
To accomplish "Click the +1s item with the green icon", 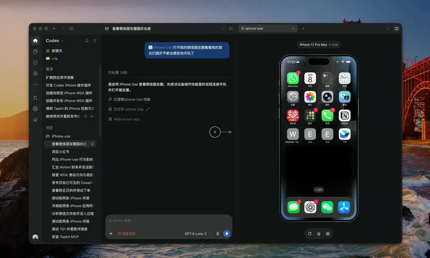I will tap(52, 58).
